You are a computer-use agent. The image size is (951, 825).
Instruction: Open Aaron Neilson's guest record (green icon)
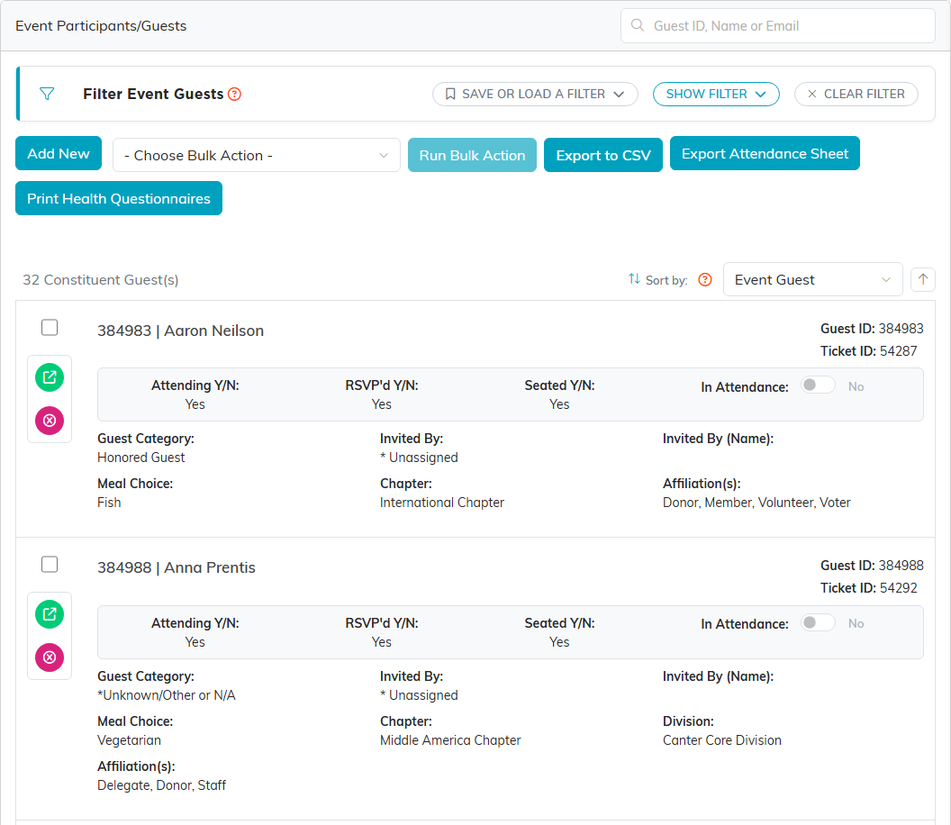pyautogui.click(x=50, y=377)
